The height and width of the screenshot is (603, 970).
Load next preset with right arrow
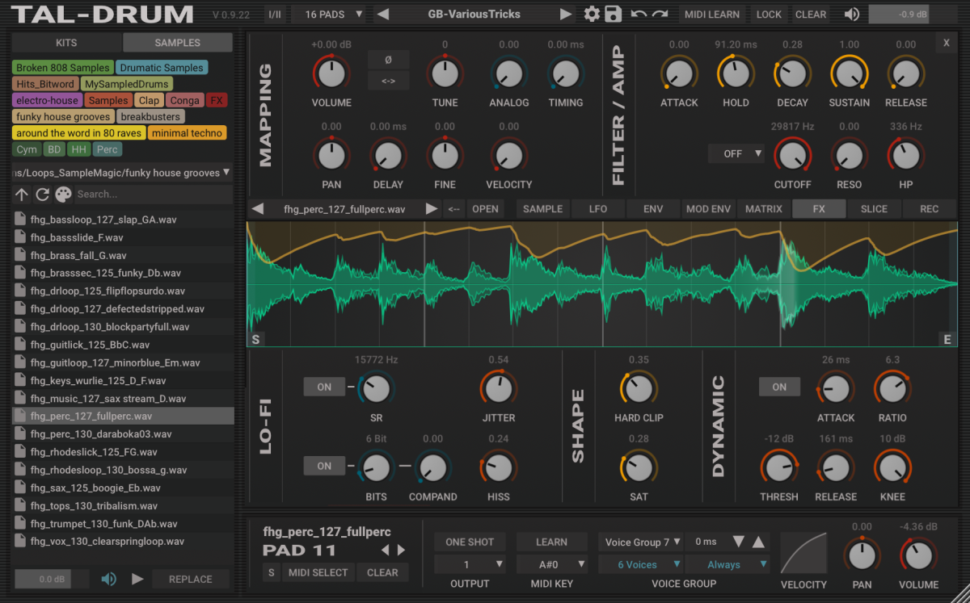click(567, 14)
